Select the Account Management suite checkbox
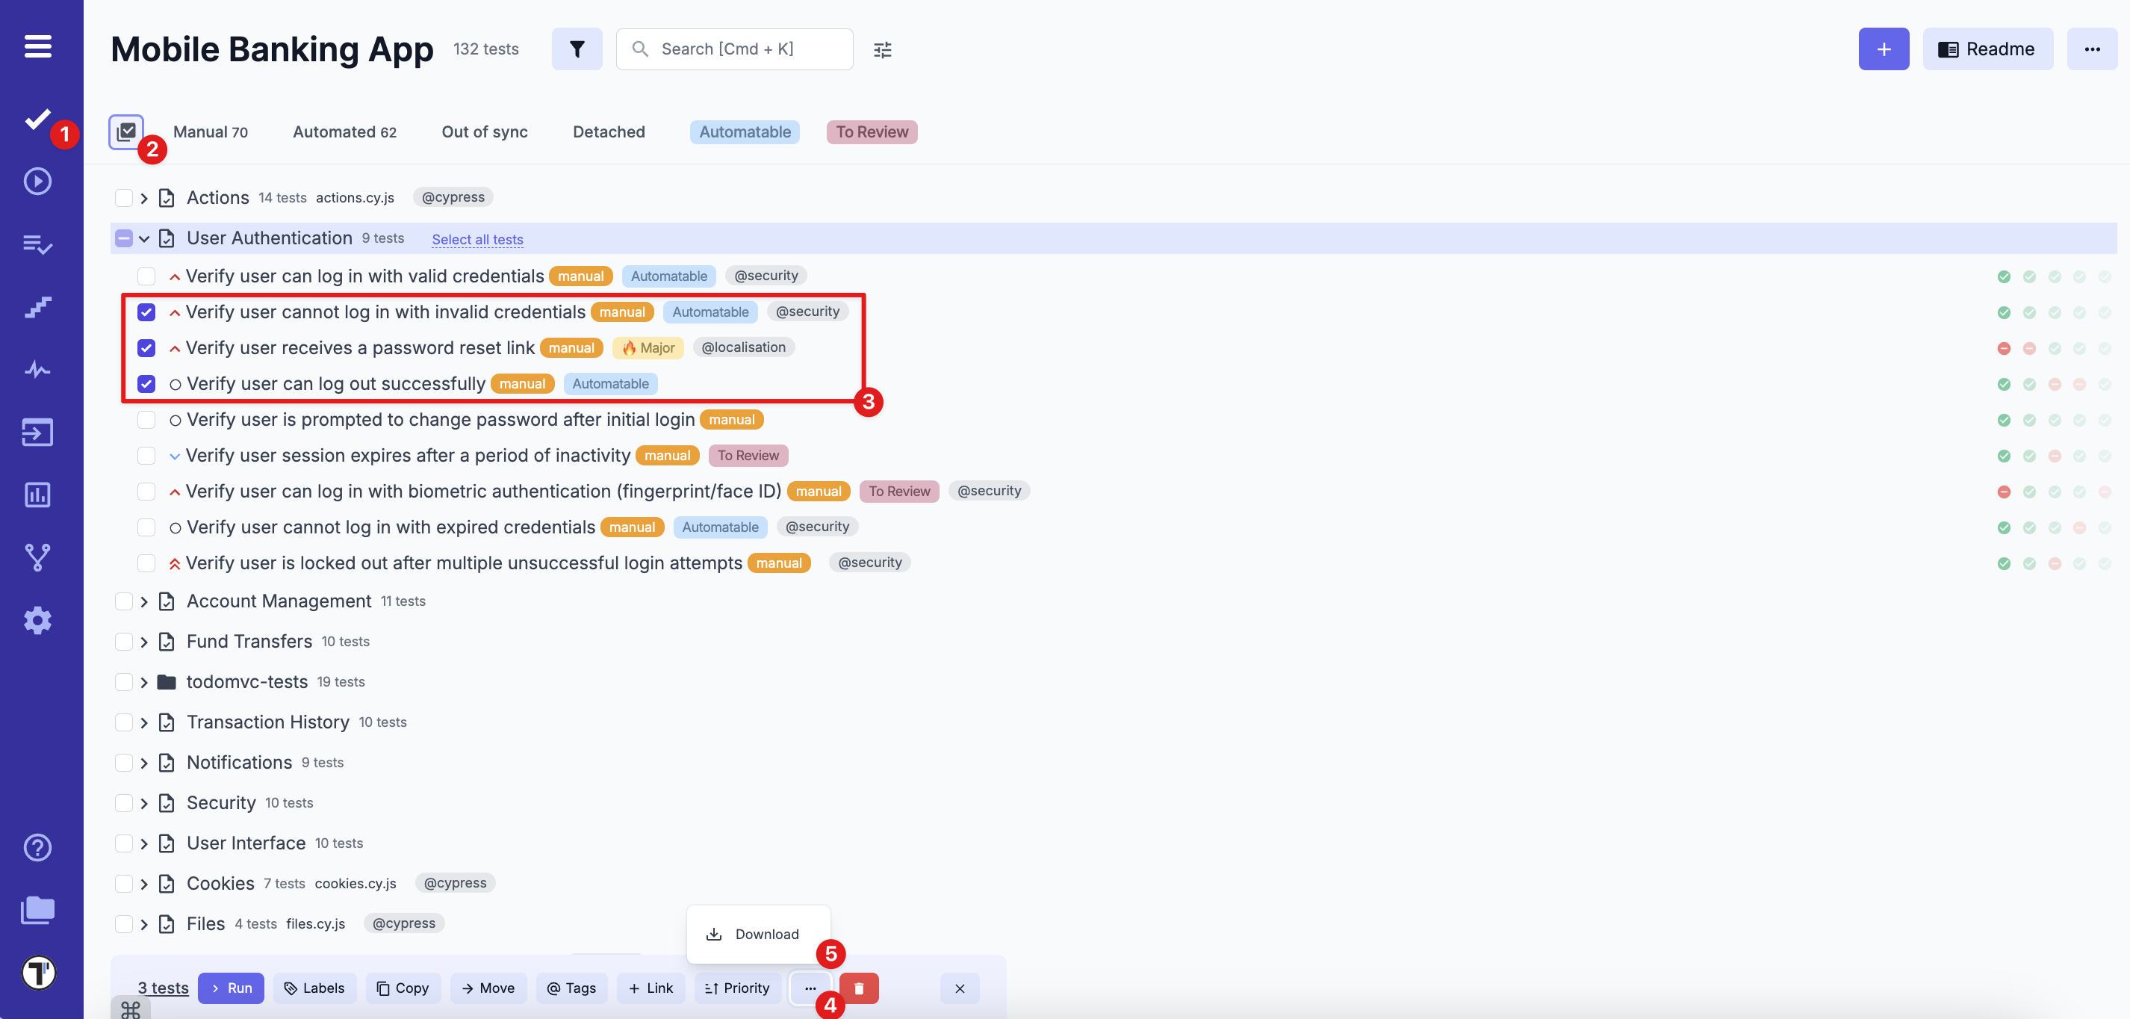The height and width of the screenshot is (1019, 2130). 124,601
